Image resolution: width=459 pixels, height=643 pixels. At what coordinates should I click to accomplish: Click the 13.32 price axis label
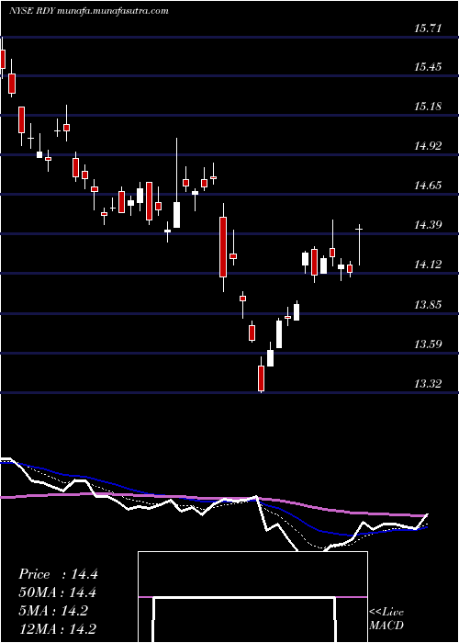click(x=428, y=384)
